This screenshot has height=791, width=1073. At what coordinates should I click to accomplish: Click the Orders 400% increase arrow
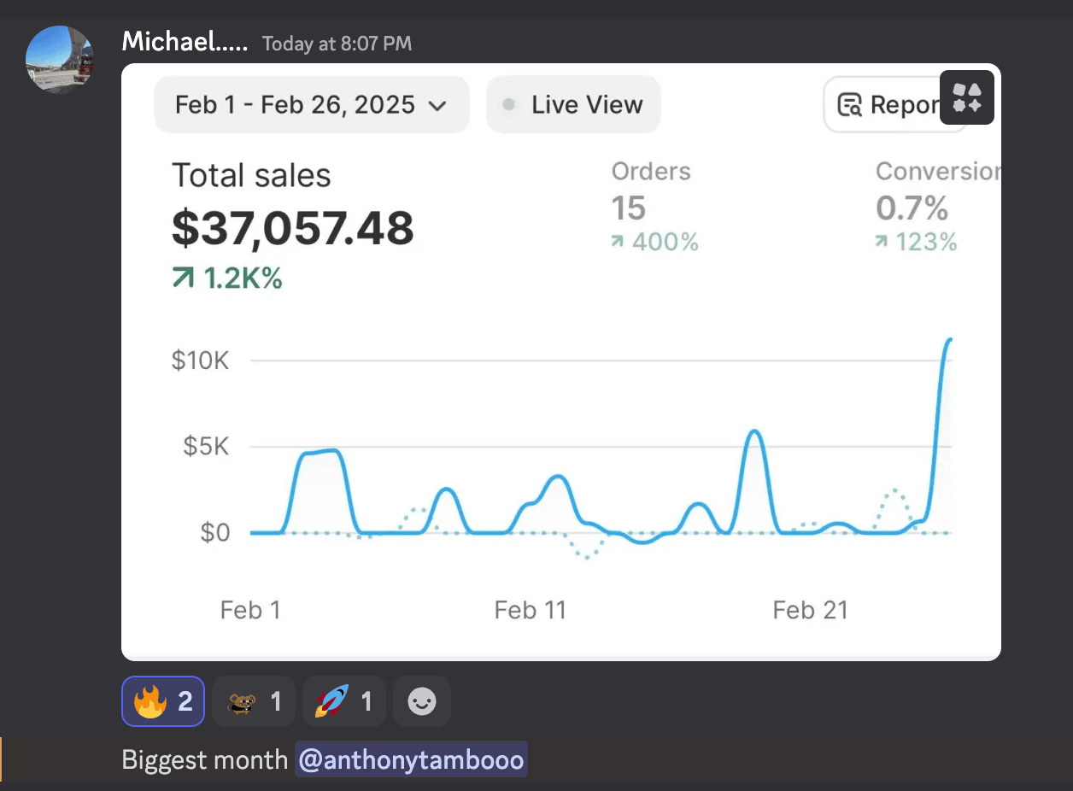[x=618, y=243]
